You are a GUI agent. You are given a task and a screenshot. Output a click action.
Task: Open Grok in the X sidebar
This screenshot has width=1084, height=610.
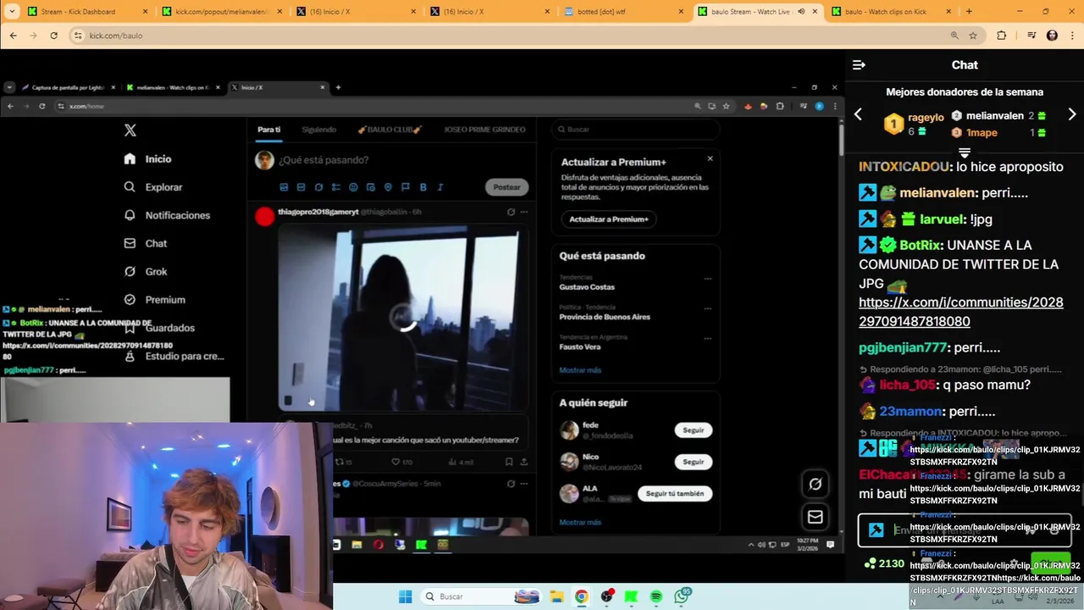pyautogui.click(x=146, y=271)
